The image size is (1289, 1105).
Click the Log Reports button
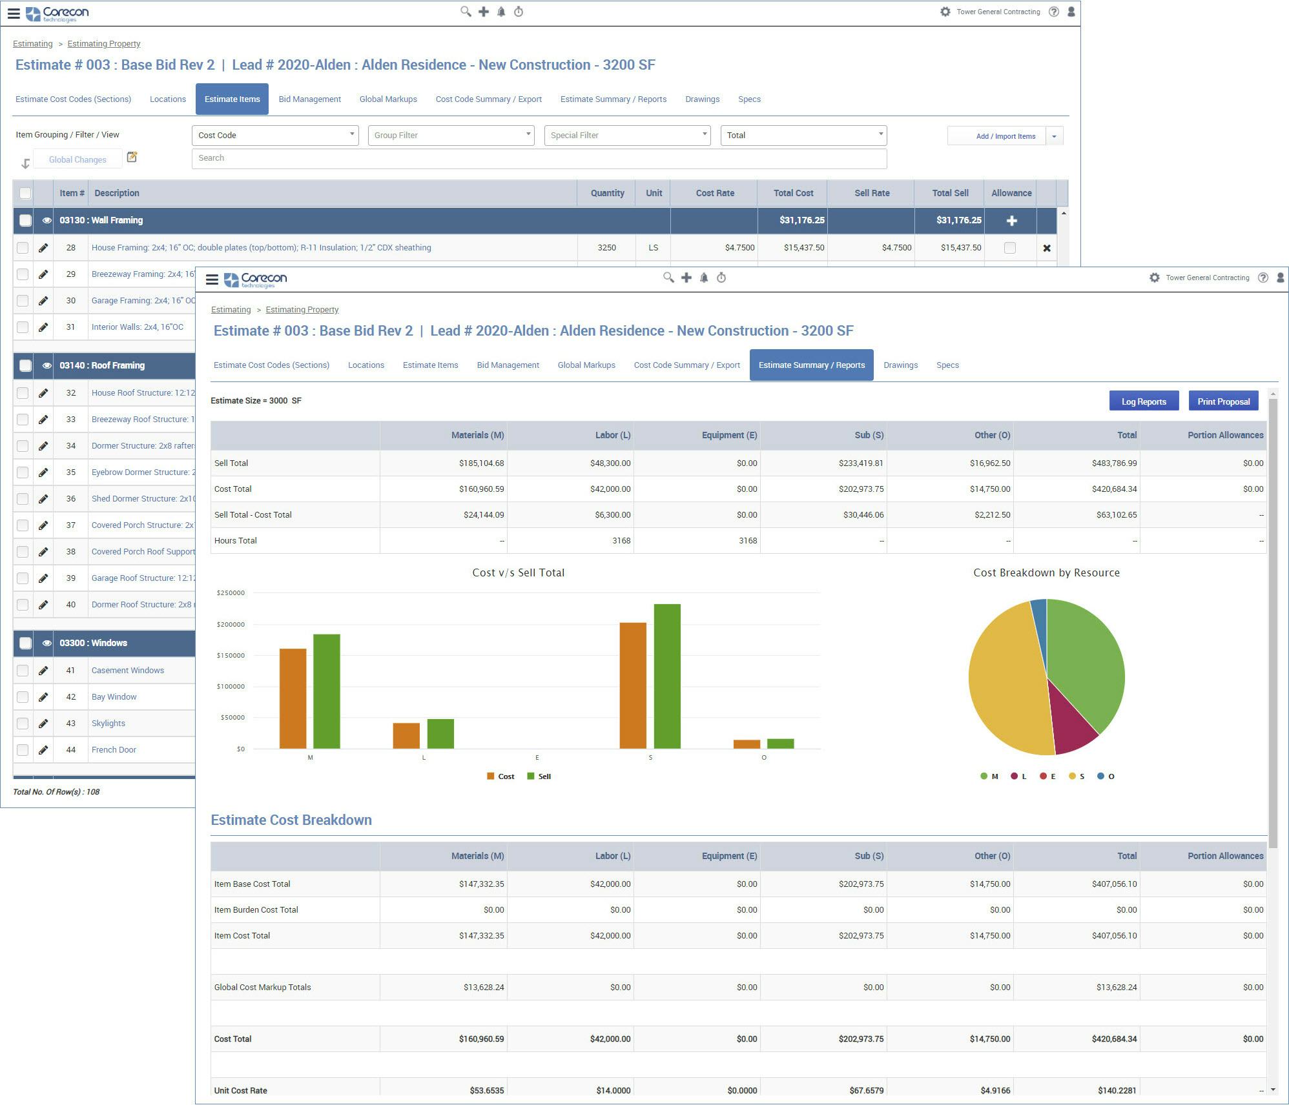coord(1144,401)
